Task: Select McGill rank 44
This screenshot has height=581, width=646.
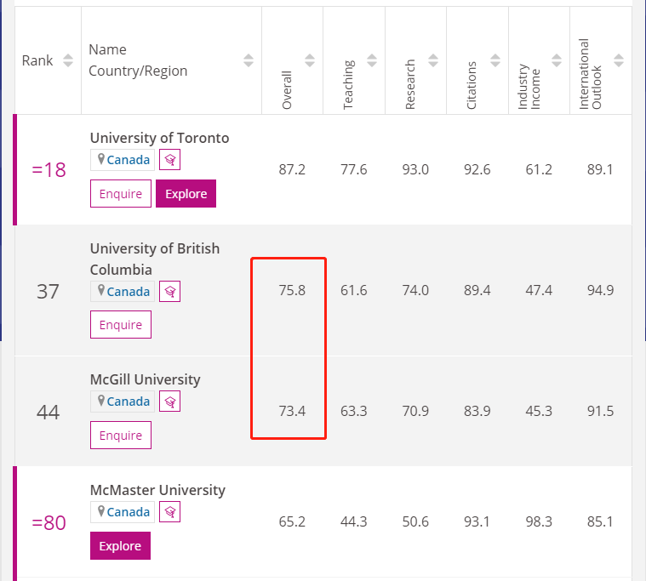Action: 49,413
